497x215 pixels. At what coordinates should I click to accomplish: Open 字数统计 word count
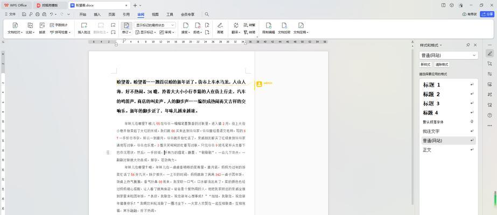[59, 25]
